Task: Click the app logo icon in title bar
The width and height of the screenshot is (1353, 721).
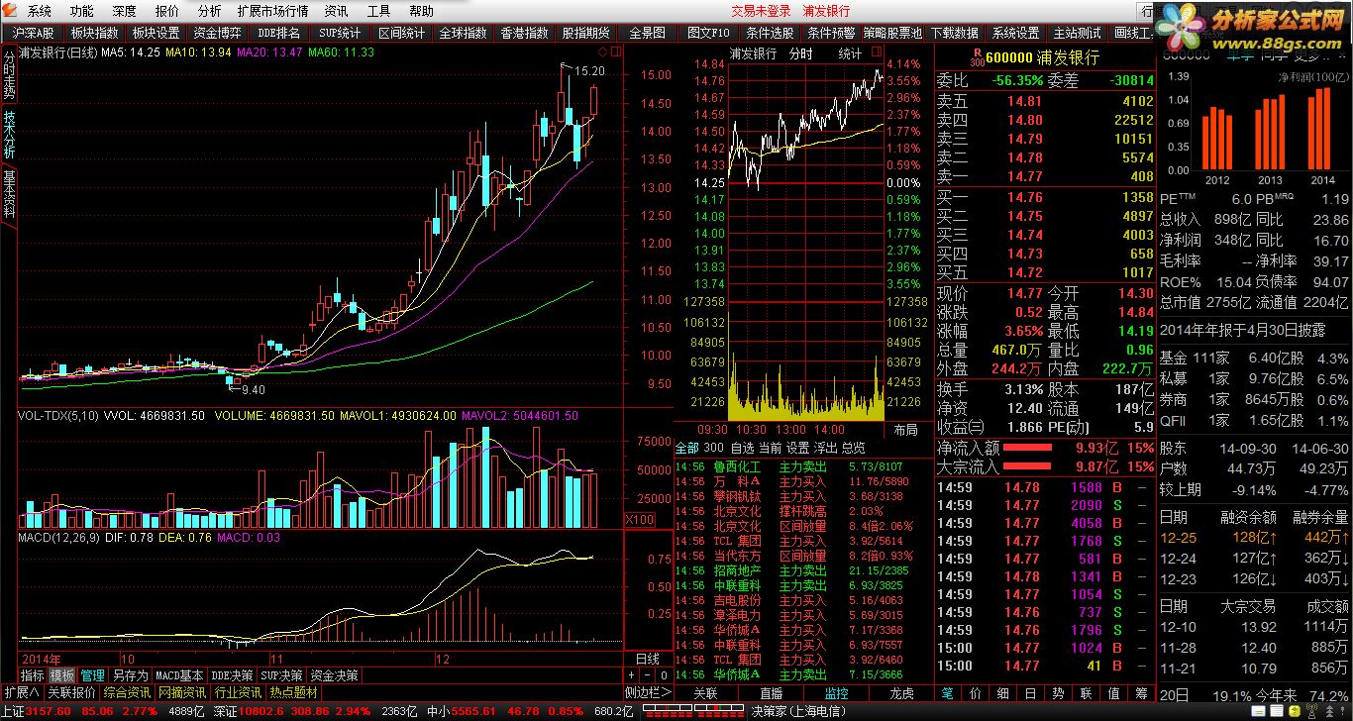Action: click(10, 11)
